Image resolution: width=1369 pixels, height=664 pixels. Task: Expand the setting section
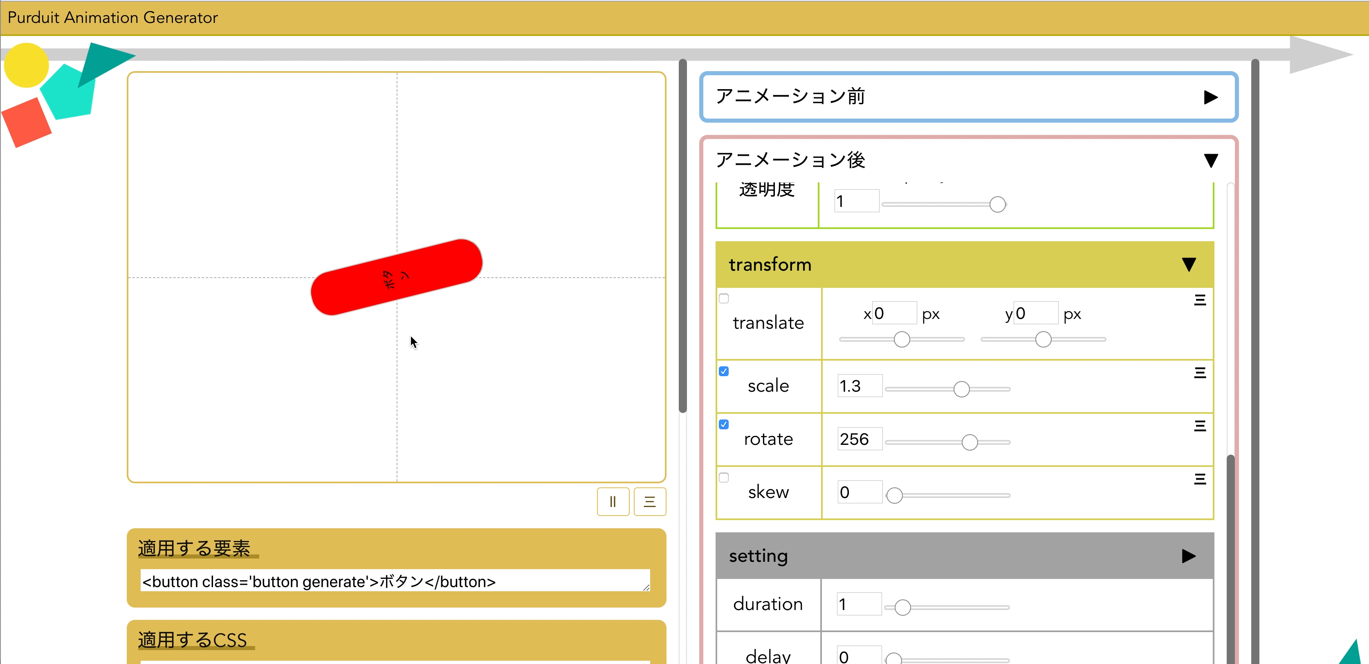point(1189,556)
